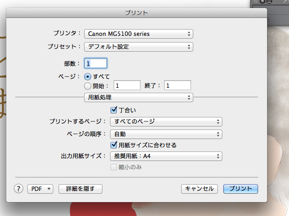Uncheck 用紙サイズに合わせる checkbox

[x=114, y=145]
